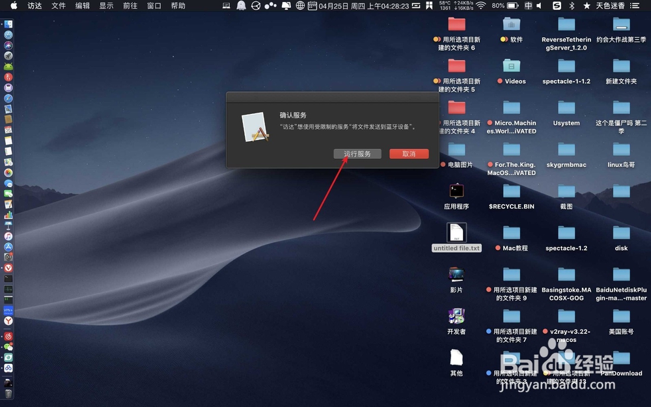Image resolution: width=651 pixels, height=407 pixels.
Task: Click the Bluetooth icon in the menu bar
Action: 572,5
